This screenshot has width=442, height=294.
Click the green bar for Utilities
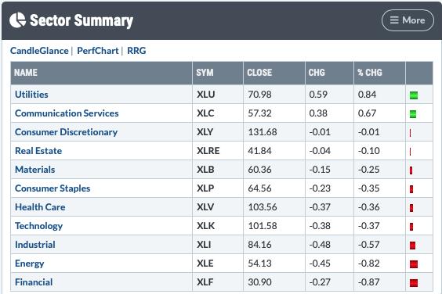click(x=414, y=95)
